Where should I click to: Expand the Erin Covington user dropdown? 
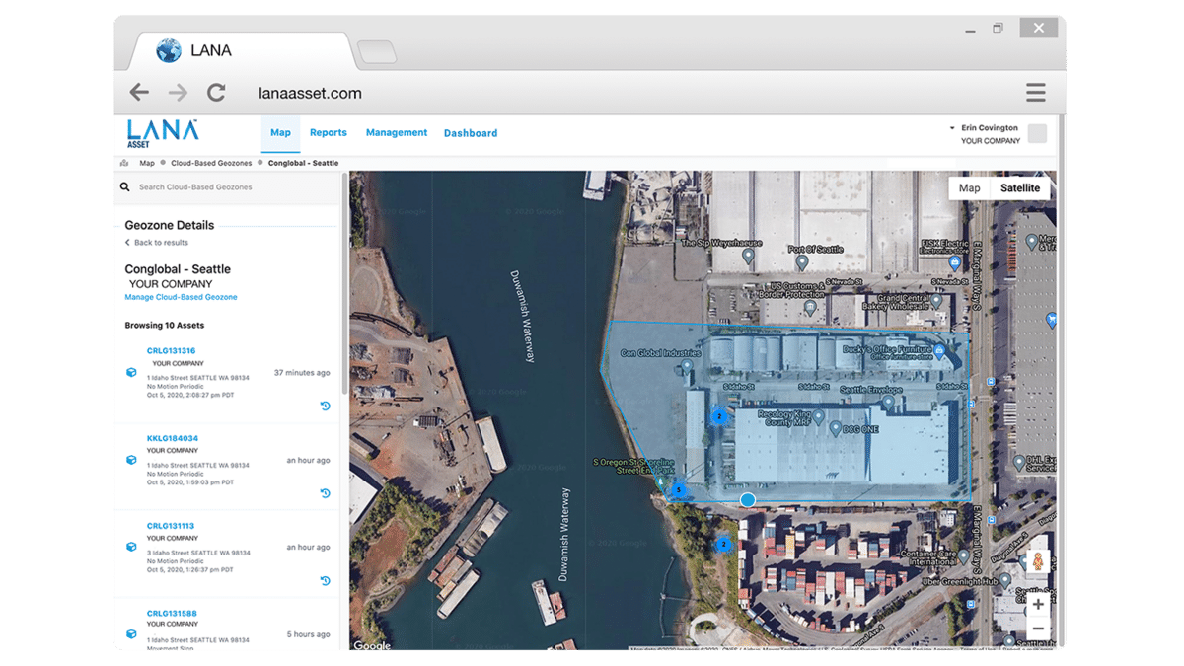952,128
